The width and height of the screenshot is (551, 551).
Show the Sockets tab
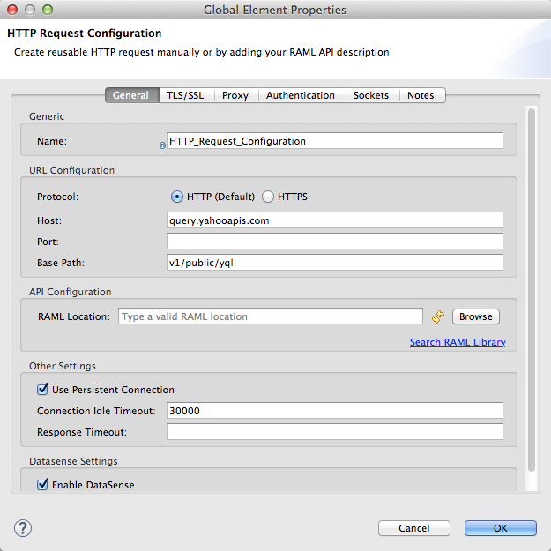coord(371,95)
